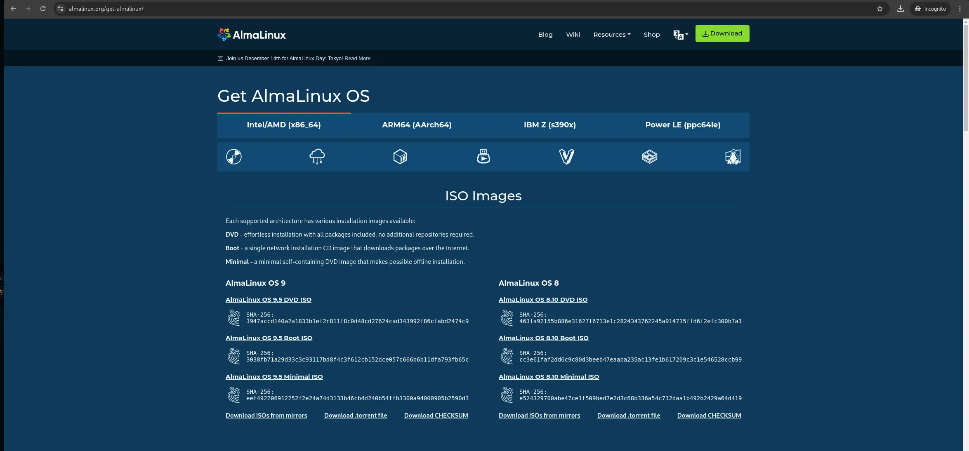The width and height of the screenshot is (969, 451).
Task: Download AlmaLinux OS 8.10 Boot ISO
Action: 544,338
